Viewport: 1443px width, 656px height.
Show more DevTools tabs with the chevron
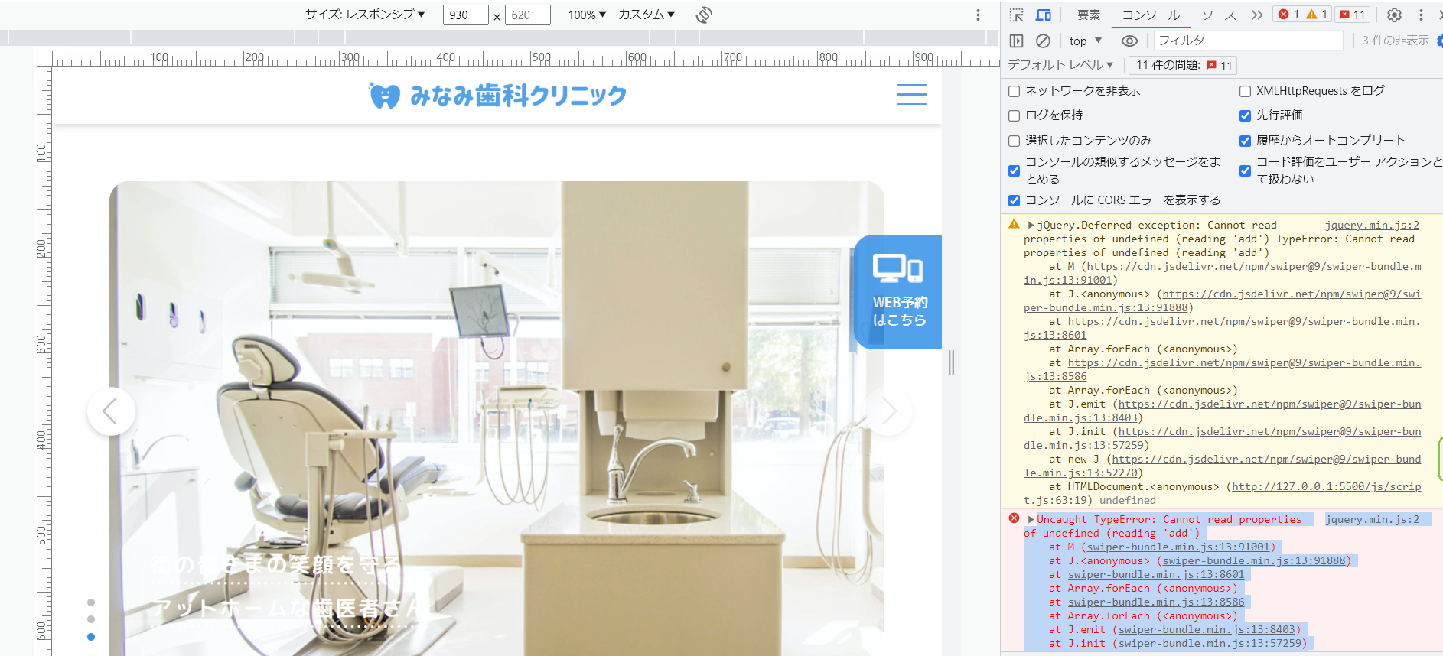click(x=1257, y=15)
